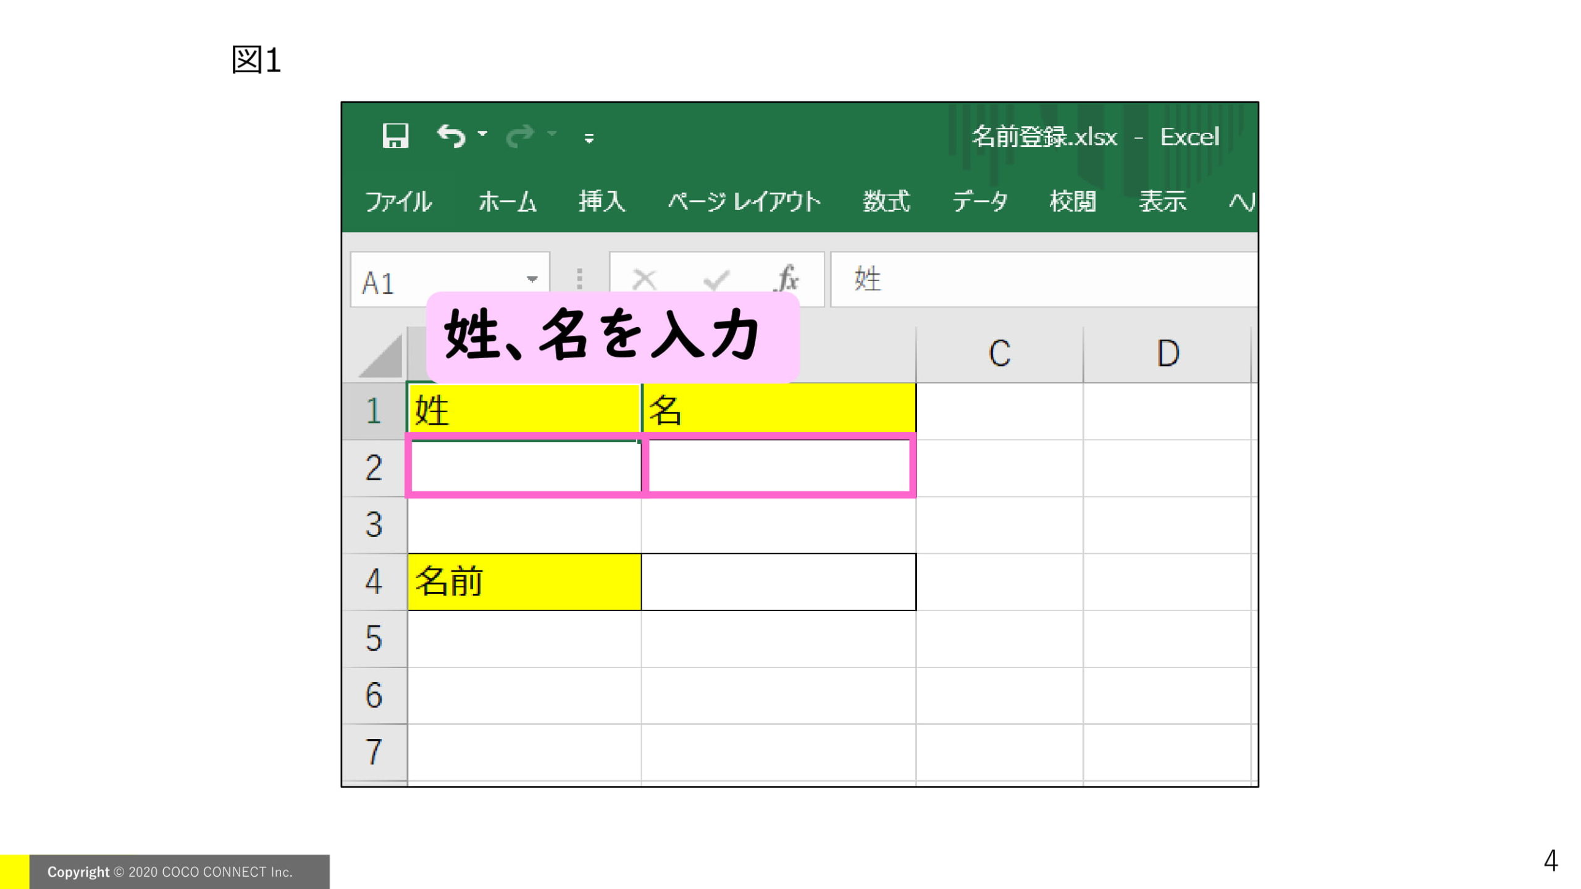Click the Redo arrow icon
Image resolution: width=1581 pixels, height=889 pixels.
pos(520,136)
